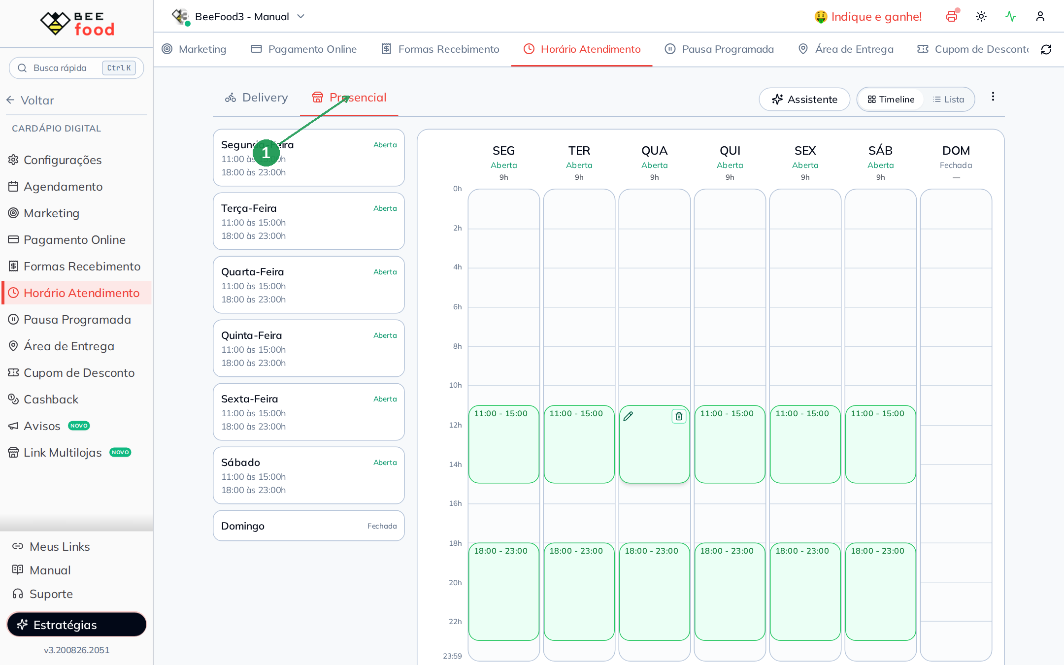Select Monday 11:00 - 15:00 timeline block
This screenshot has height=665, width=1064.
coord(503,444)
